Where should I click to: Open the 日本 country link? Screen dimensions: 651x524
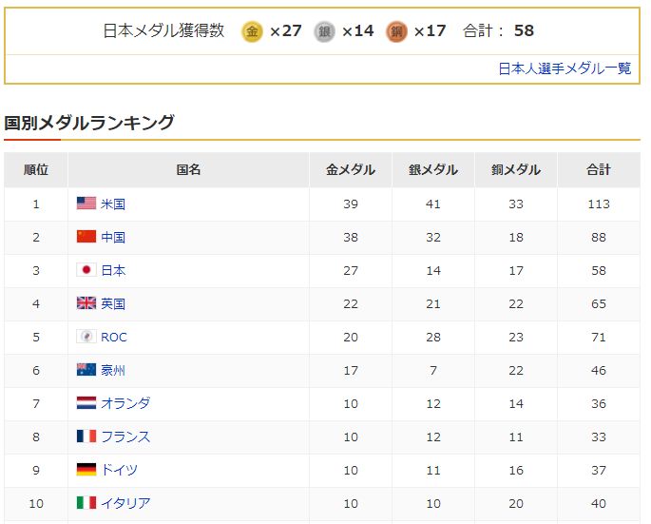(113, 270)
